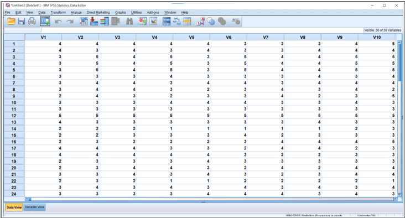Insert a variable using toolbar icon
405x218 pixels.
(x=153, y=21)
